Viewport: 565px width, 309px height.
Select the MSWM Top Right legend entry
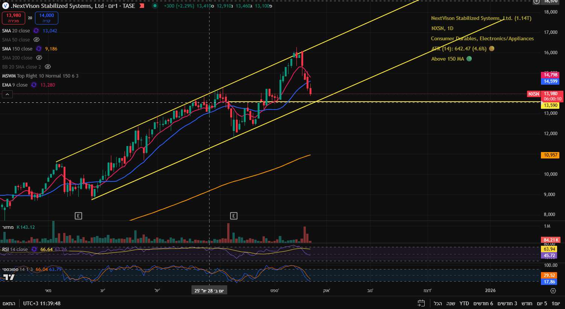pos(40,76)
